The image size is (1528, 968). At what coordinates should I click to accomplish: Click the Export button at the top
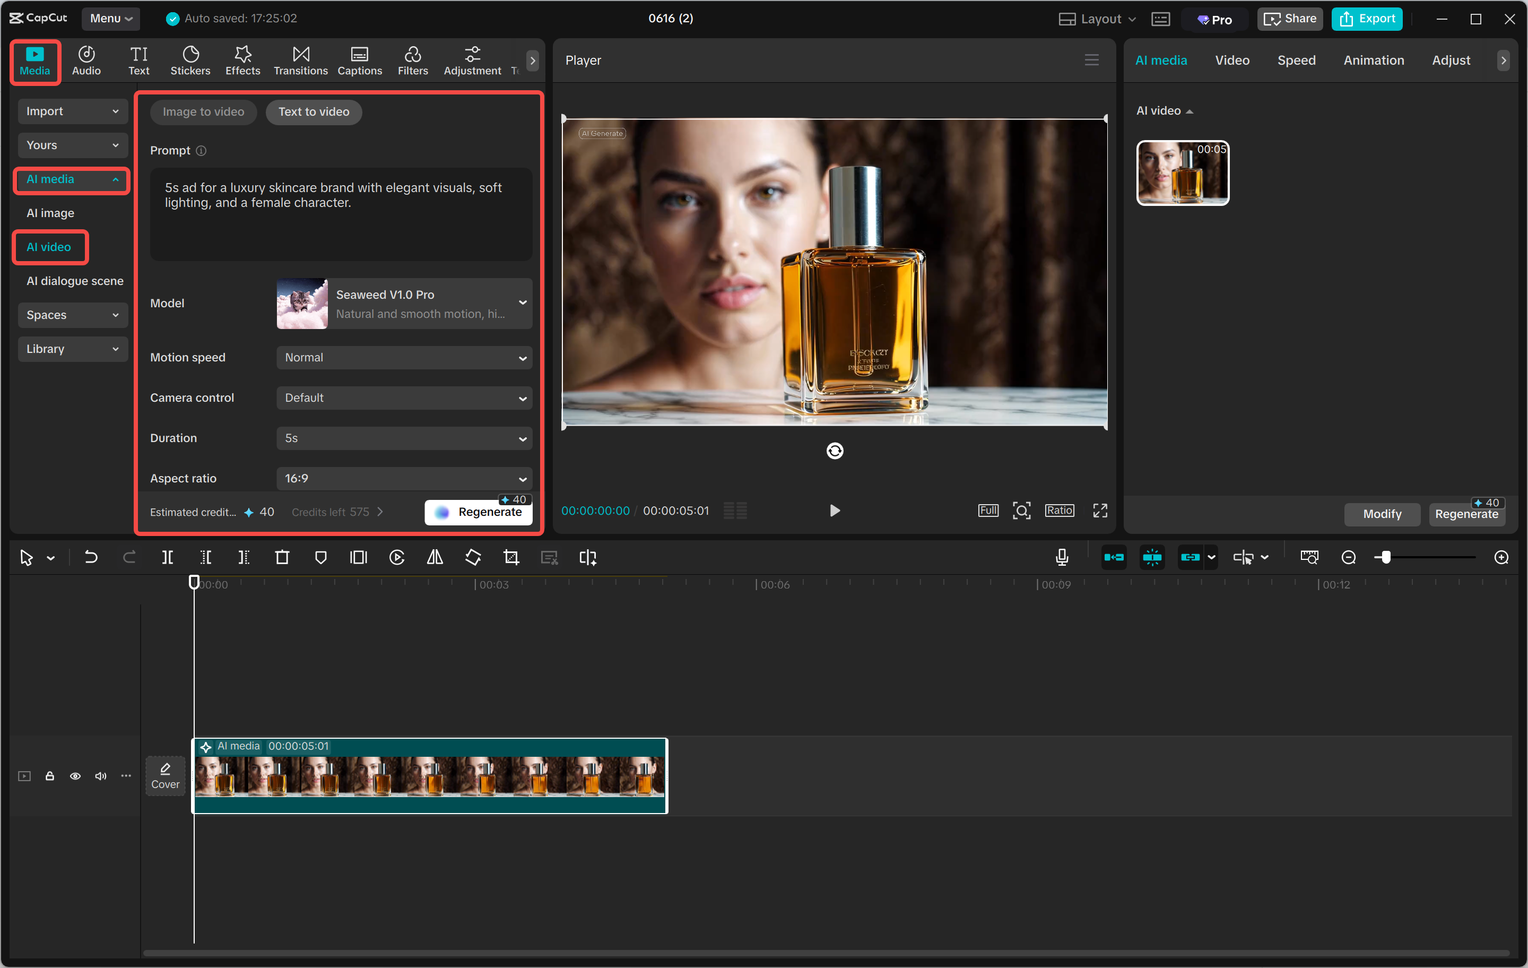click(1367, 19)
